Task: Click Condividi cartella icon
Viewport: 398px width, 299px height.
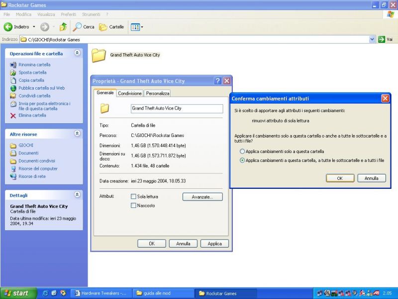Action: coord(13,96)
